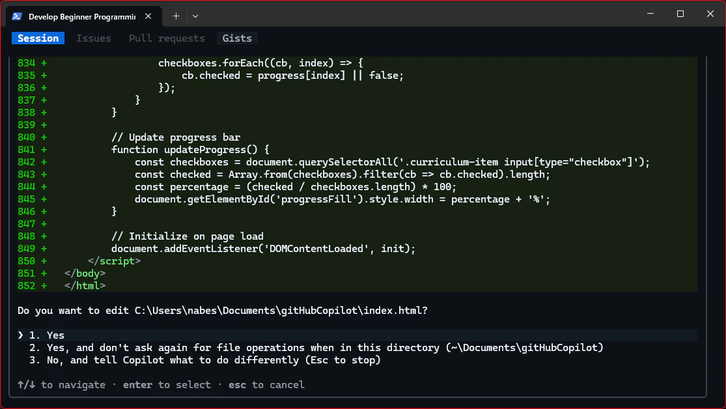Close the Develop Beginner Programming tab

click(148, 16)
